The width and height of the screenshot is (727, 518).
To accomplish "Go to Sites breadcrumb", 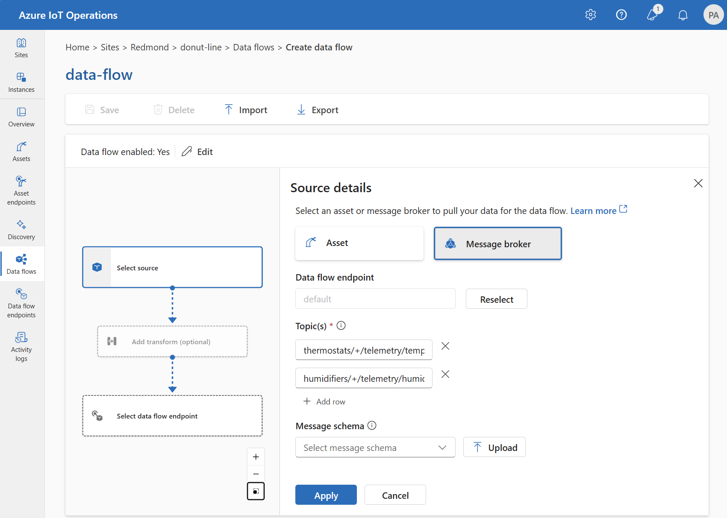I will pos(110,47).
